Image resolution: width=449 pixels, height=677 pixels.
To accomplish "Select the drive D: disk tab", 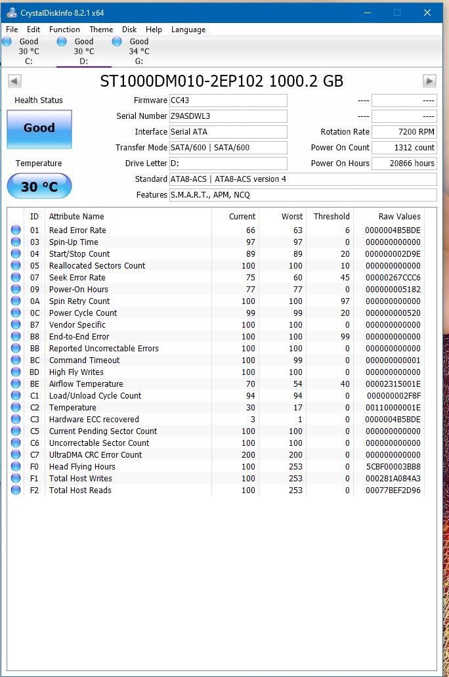I will 84,51.
